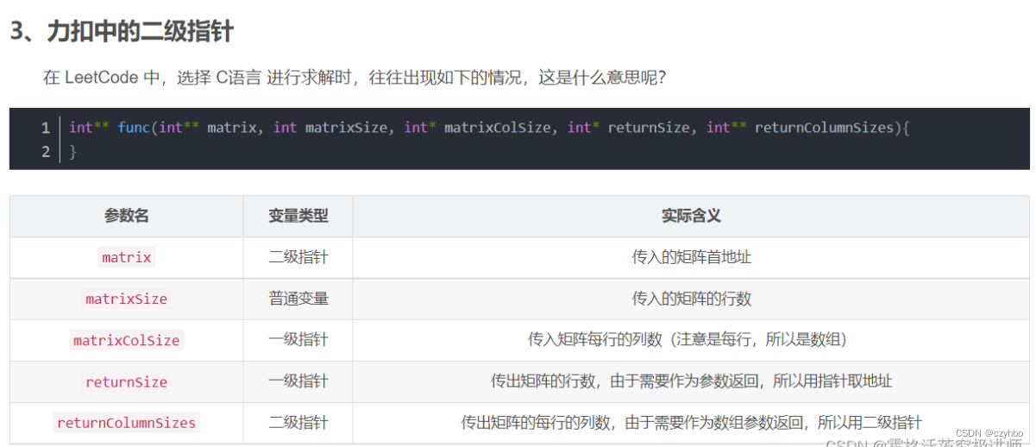Click "二级指针" in the returnColumnSizes row
Viewport: 1036px width, 447px height.
298,423
